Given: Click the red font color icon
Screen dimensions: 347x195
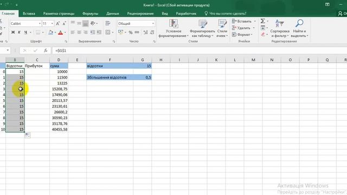Looking at the screenshot, I should coord(60,32).
